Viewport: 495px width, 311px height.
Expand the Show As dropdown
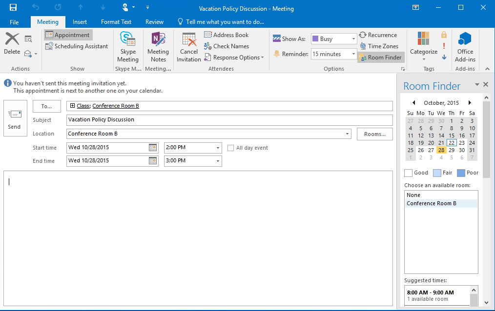coord(353,39)
